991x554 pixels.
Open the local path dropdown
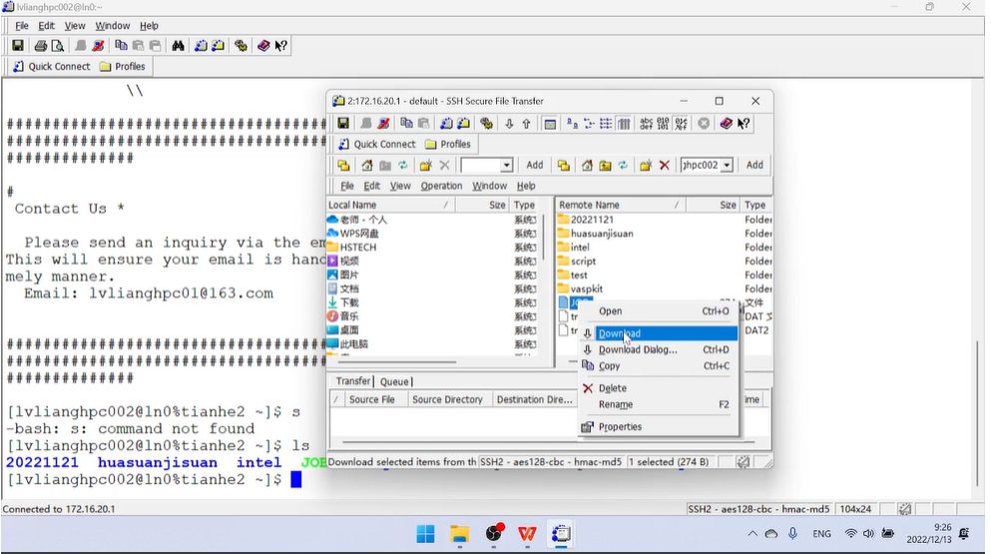click(x=506, y=166)
